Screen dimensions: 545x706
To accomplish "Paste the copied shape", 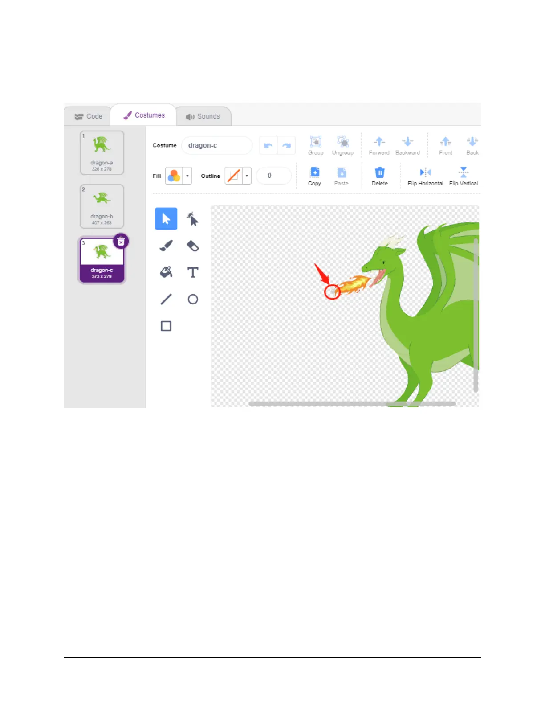I will tap(342, 176).
